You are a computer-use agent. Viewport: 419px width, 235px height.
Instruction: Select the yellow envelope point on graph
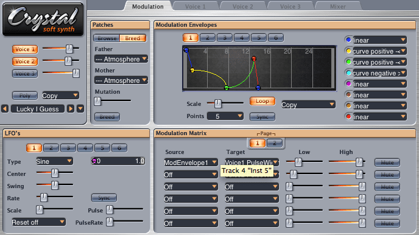(x=192, y=70)
